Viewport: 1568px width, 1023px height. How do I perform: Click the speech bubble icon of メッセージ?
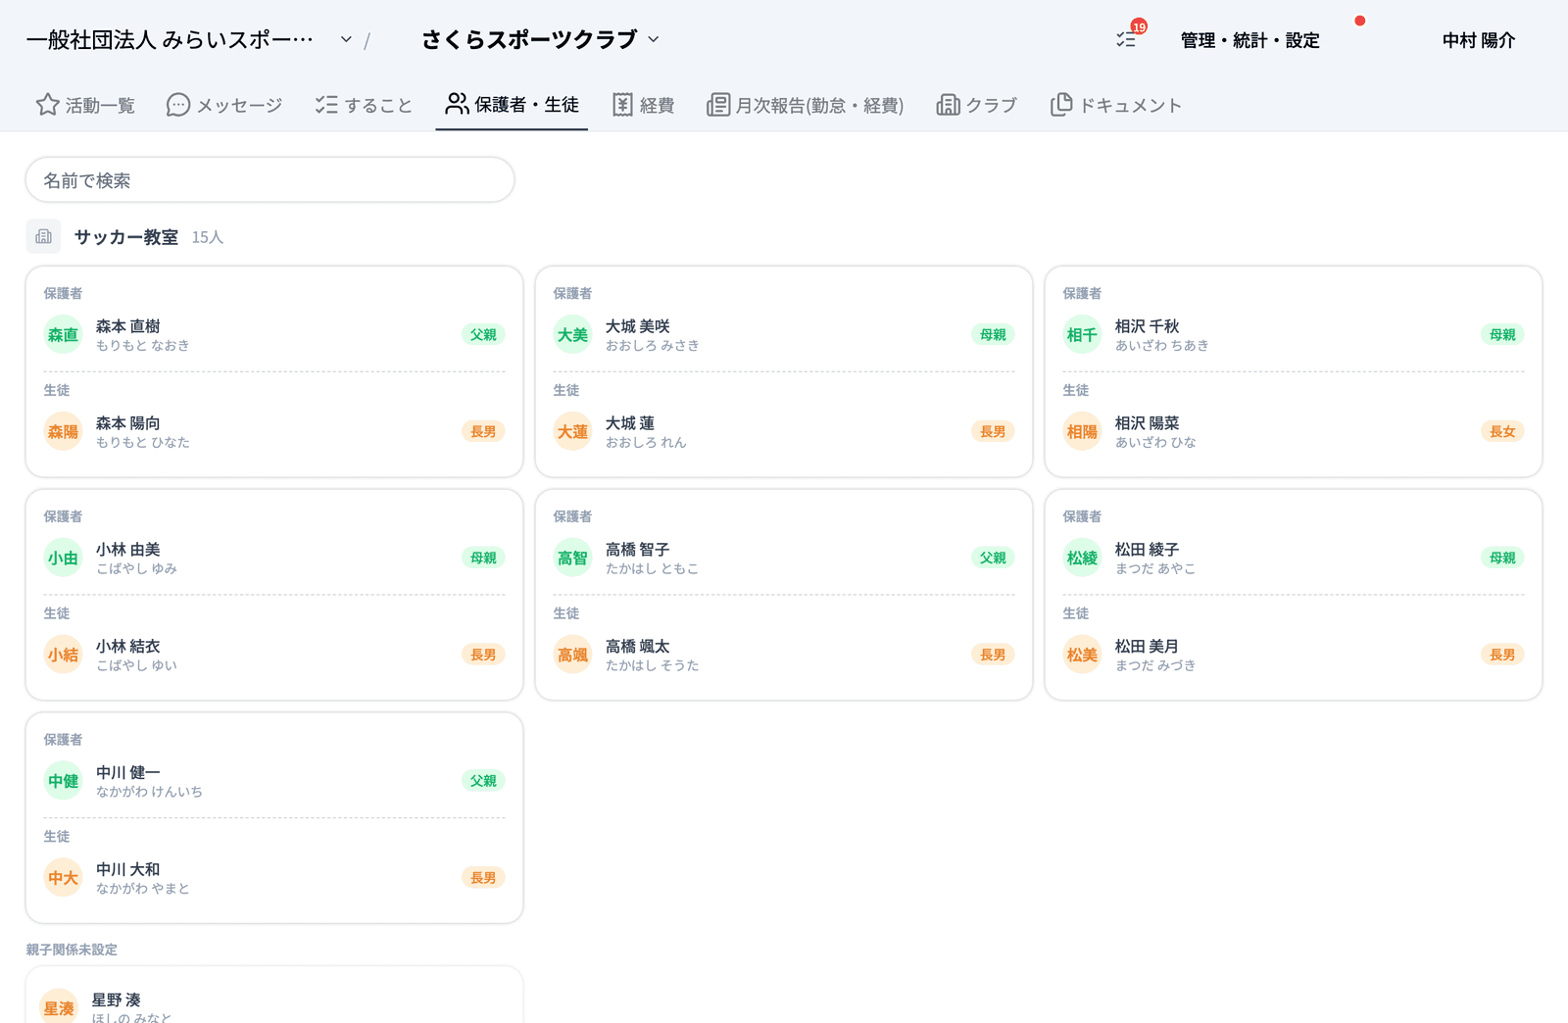coord(177,105)
